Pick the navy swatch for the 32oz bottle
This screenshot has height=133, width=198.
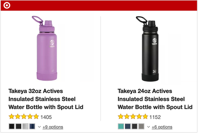click(32, 126)
